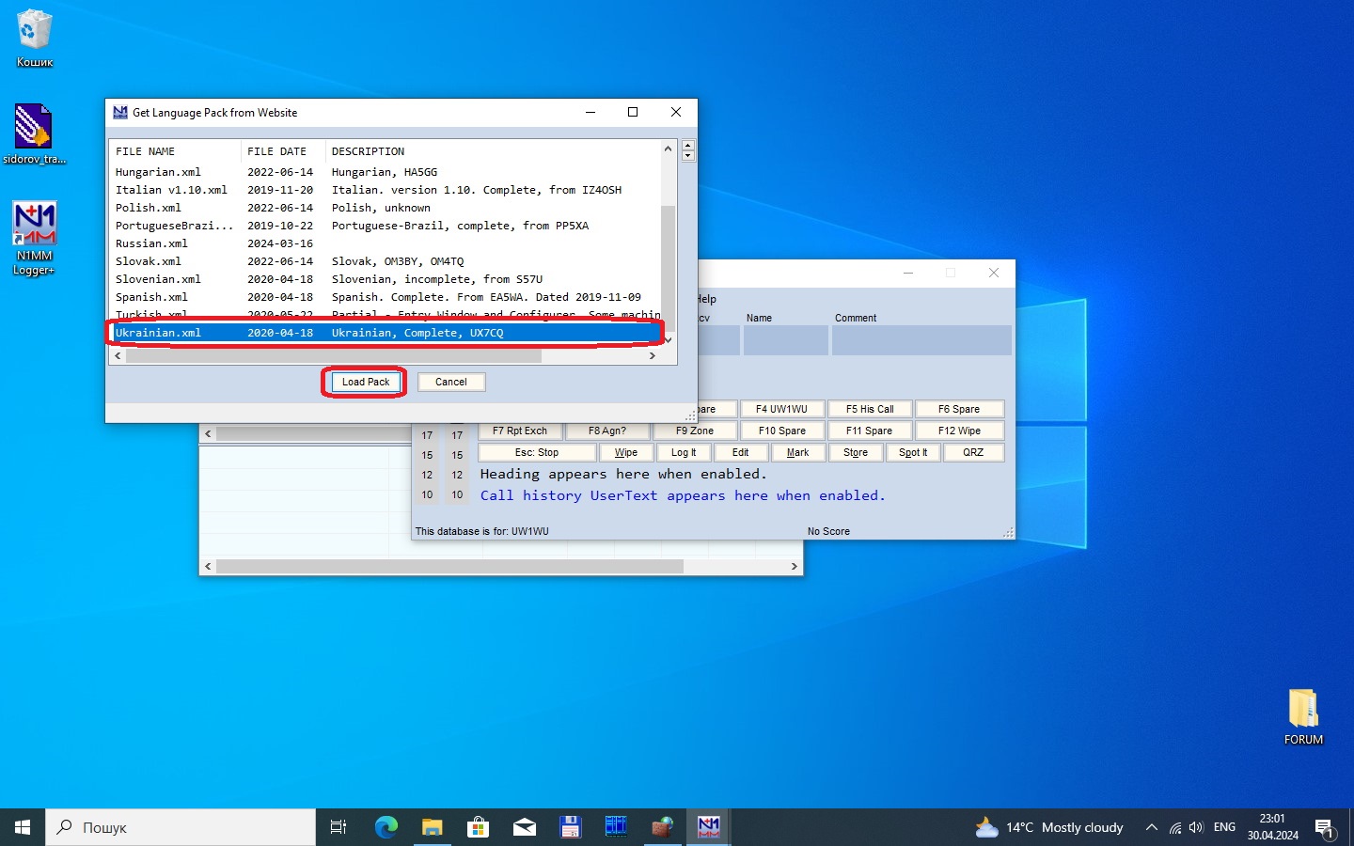This screenshot has height=846, width=1354.
Task: Launch the N1MM Logger+ desktop shortcut
Action: (x=34, y=238)
